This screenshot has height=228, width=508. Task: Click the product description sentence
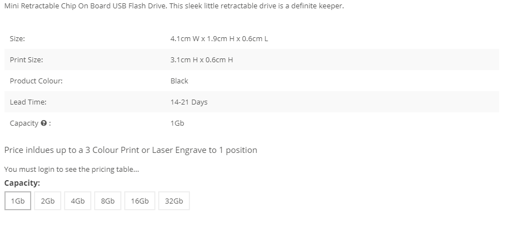tap(174, 6)
